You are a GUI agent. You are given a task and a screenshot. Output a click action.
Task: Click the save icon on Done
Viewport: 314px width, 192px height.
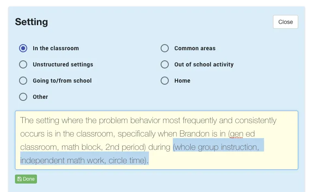tap(19, 179)
